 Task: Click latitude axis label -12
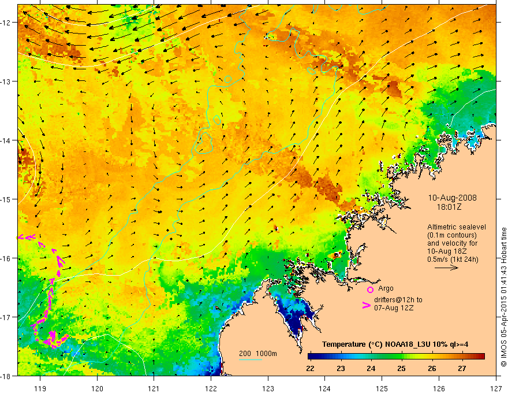pos(6,23)
